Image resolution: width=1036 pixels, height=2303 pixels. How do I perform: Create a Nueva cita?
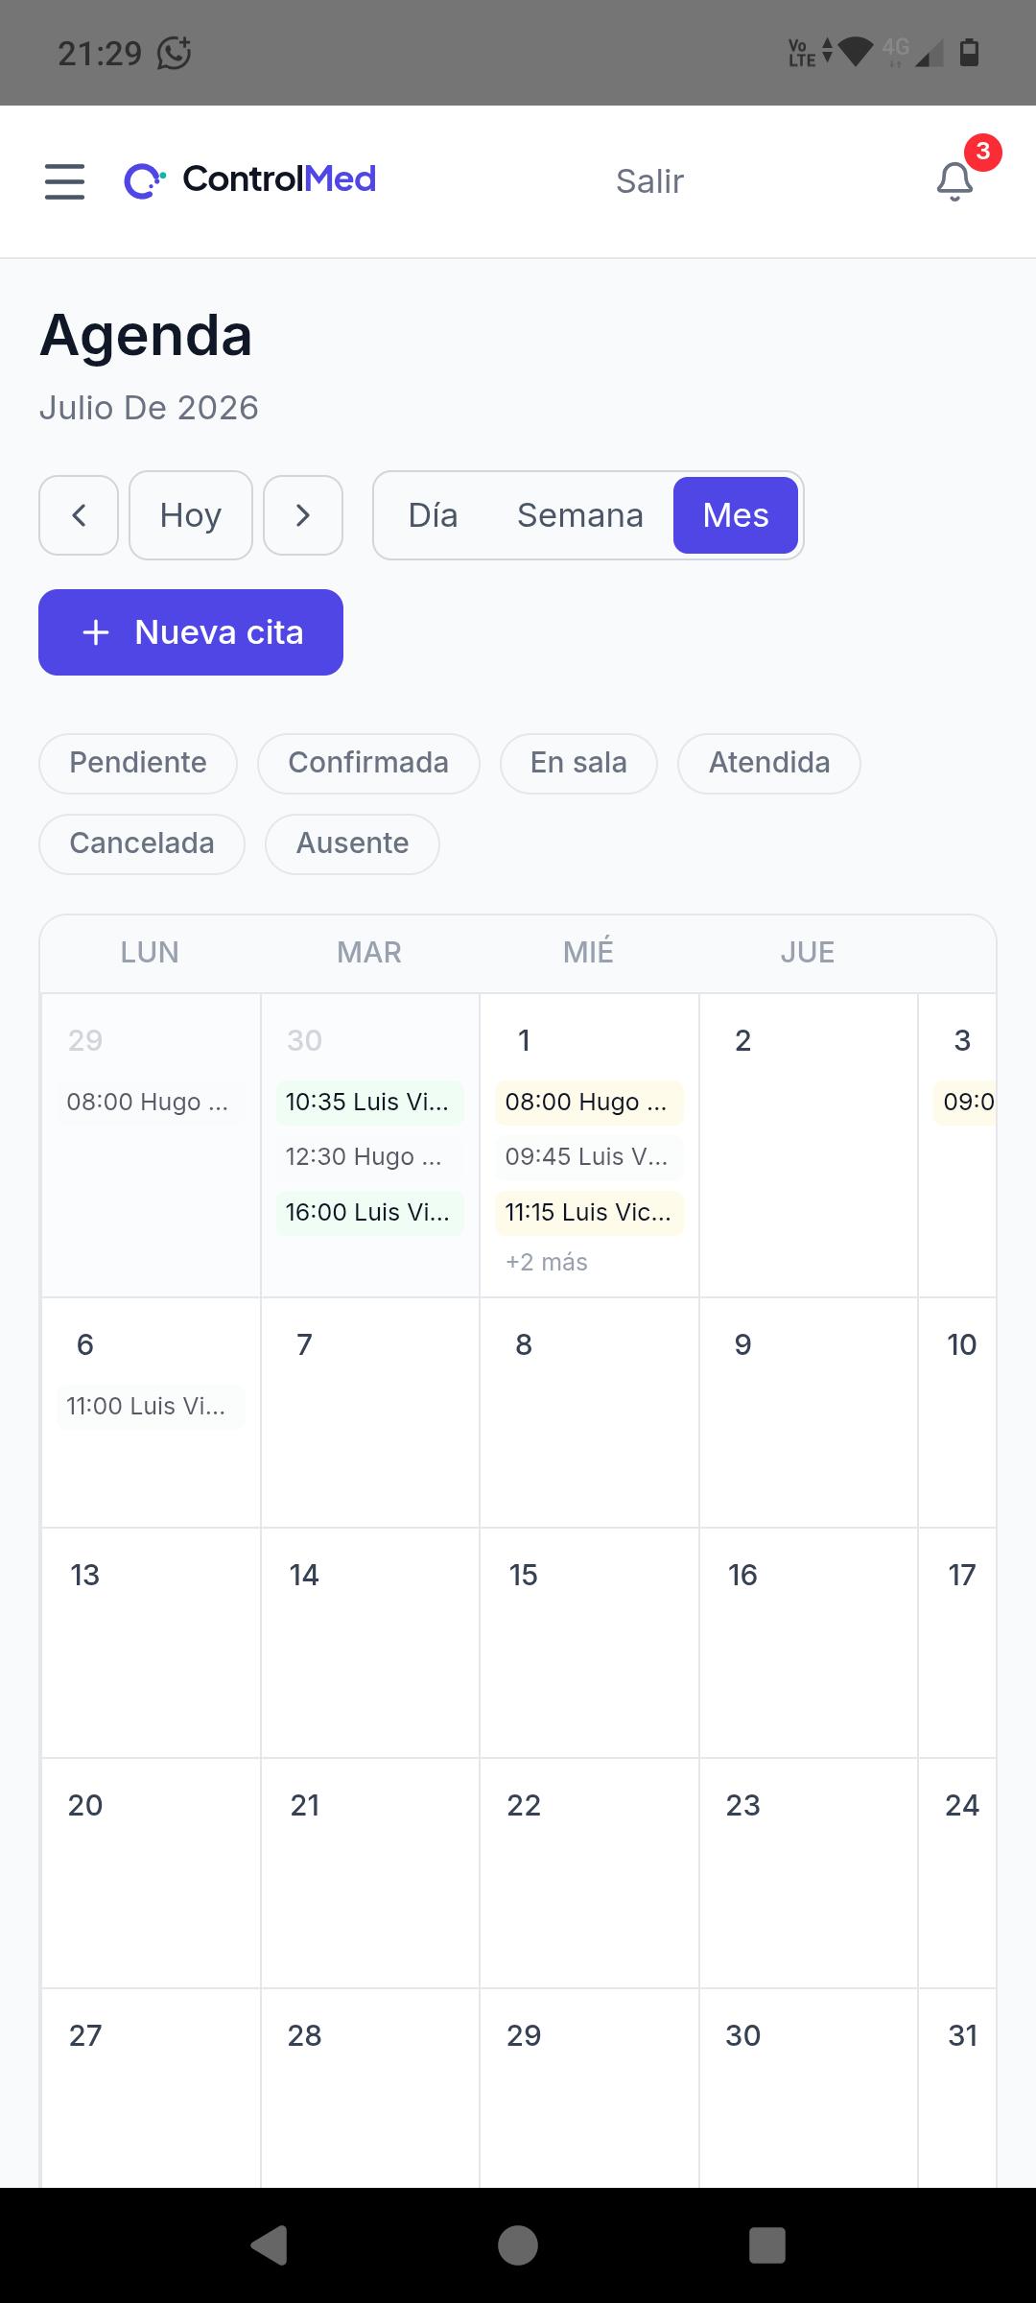[x=191, y=632]
